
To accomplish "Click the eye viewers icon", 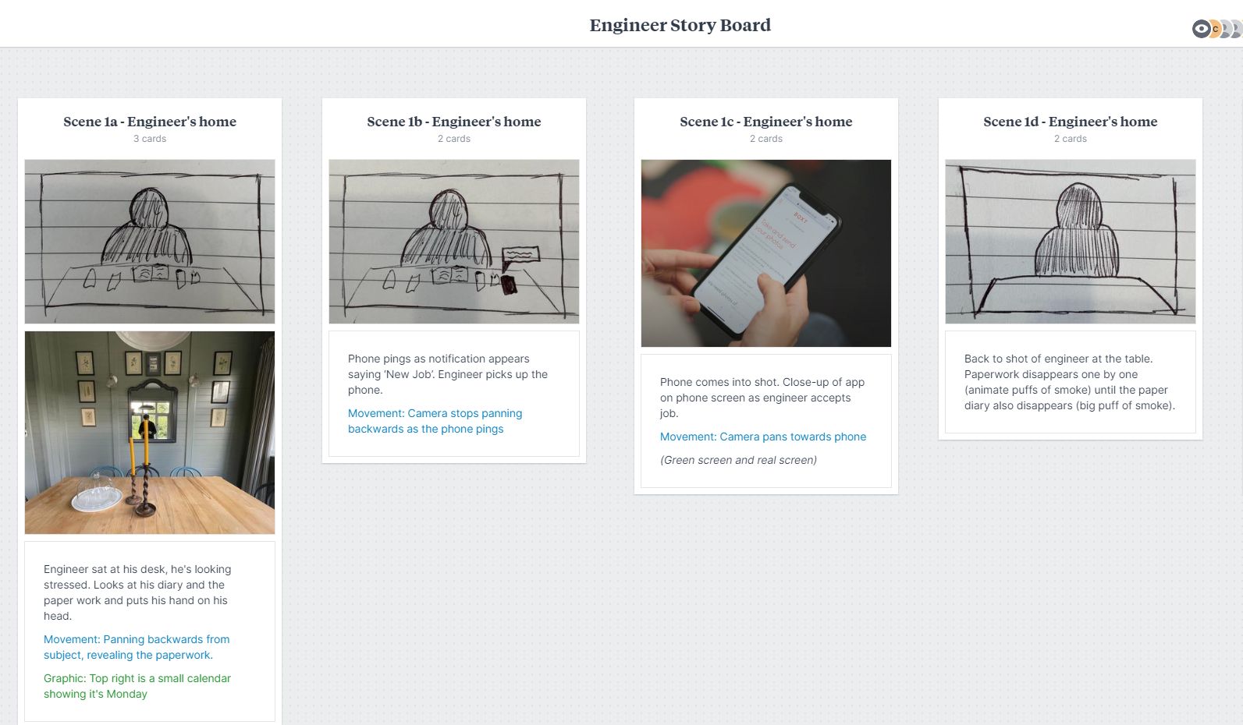I will pyautogui.click(x=1201, y=30).
